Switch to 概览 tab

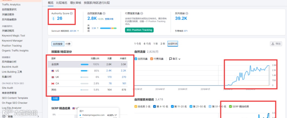51,3
